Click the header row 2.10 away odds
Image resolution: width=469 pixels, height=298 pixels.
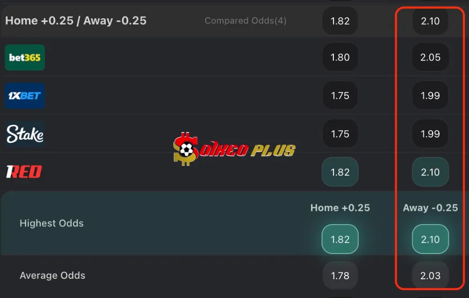click(430, 21)
